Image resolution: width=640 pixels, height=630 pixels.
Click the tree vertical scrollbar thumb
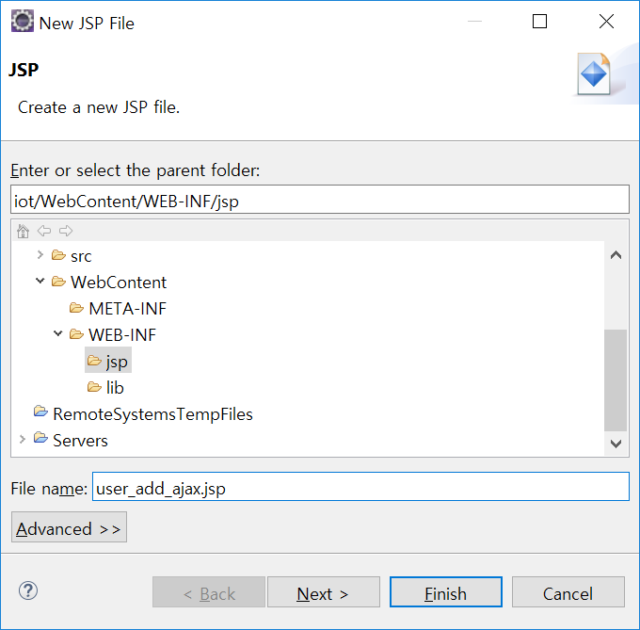[x=616, y=380]
